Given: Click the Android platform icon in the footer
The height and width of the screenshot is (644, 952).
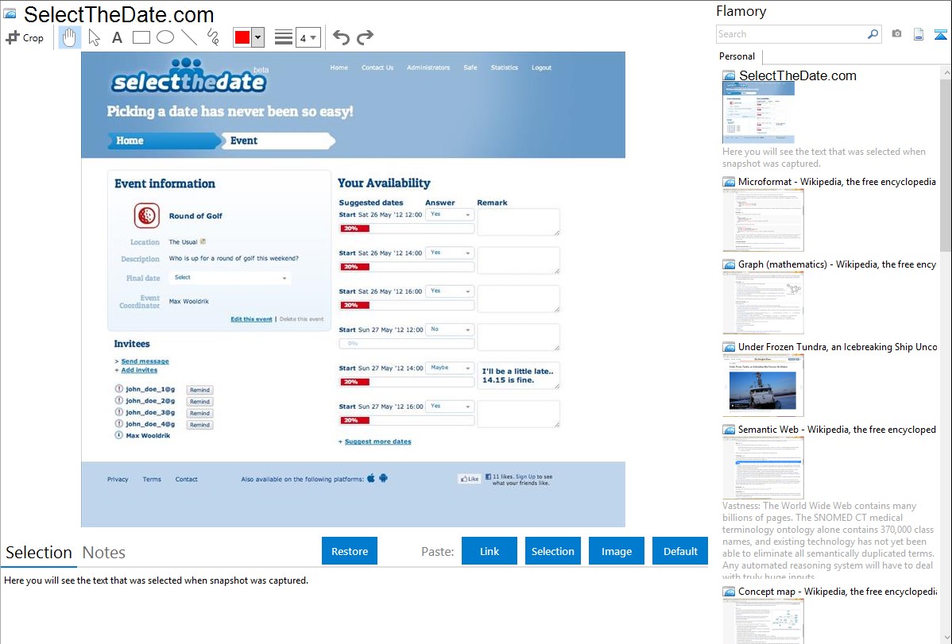Looking at the screenshot, I should click(x=383, y=478).
